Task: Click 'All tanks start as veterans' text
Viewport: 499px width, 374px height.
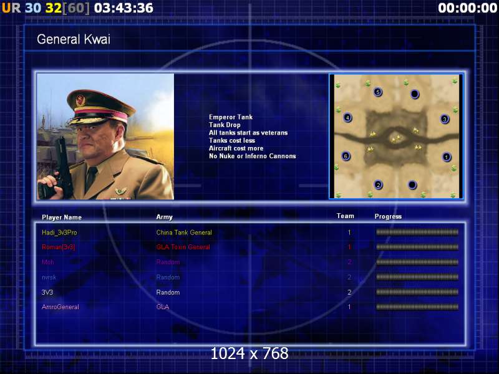Action: 248,133
